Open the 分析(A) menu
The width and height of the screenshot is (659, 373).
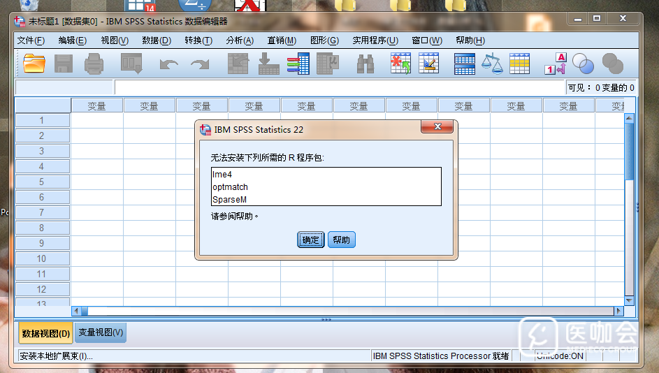pos(240,41)
